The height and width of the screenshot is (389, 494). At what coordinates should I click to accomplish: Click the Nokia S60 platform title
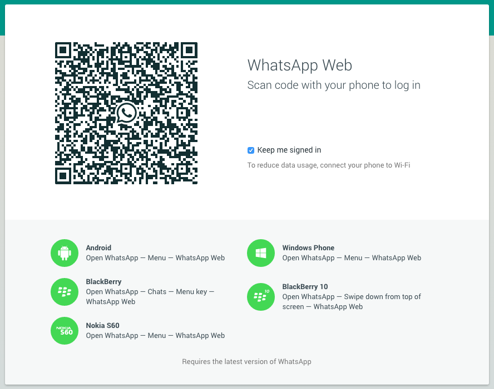click(x=103, y=326)
